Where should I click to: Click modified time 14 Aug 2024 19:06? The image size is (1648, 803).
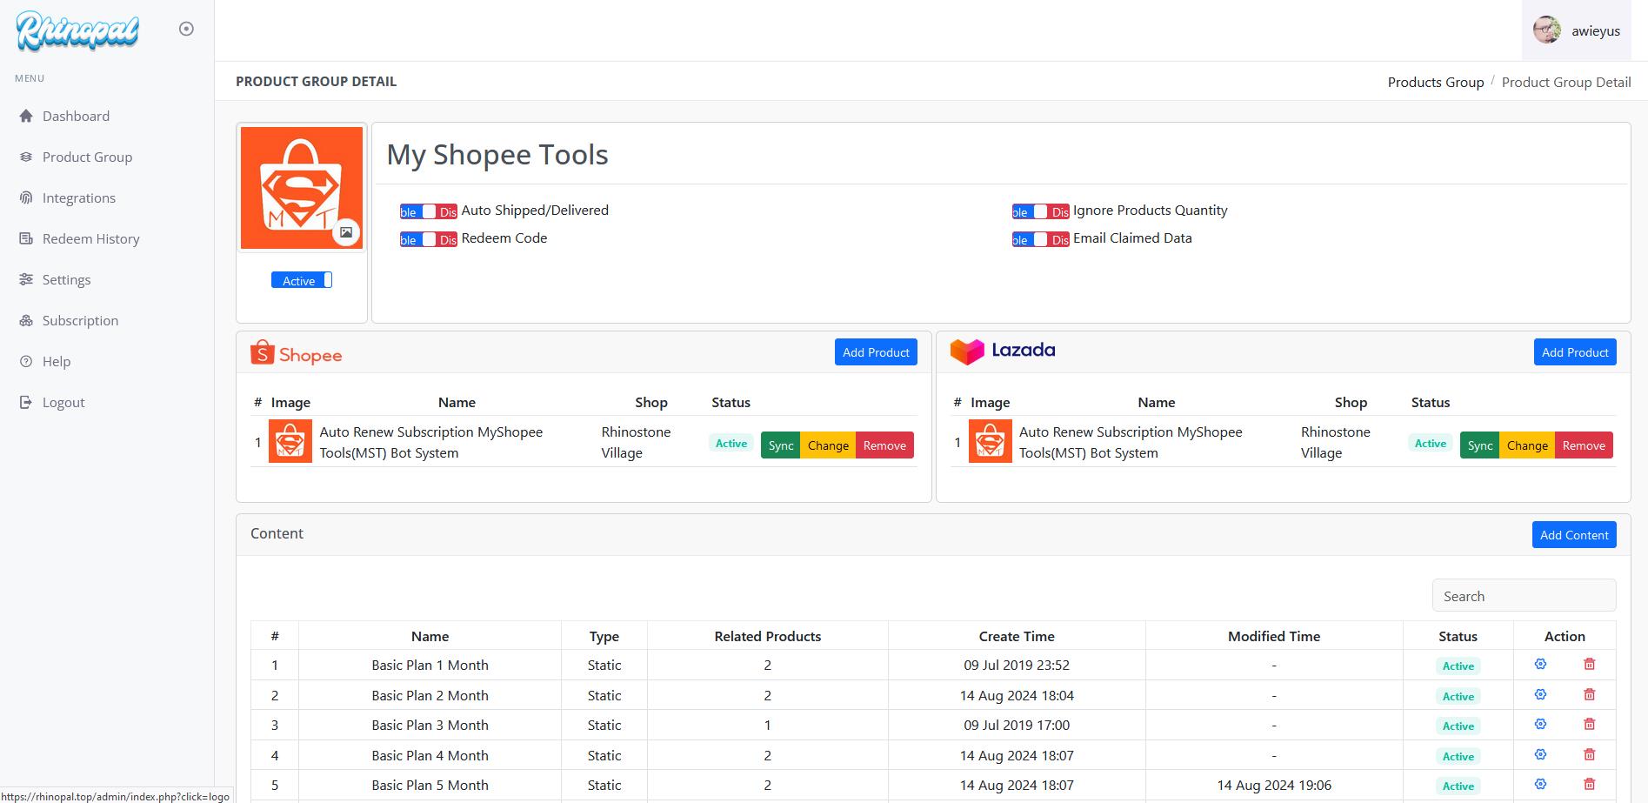coord(1274,785)
